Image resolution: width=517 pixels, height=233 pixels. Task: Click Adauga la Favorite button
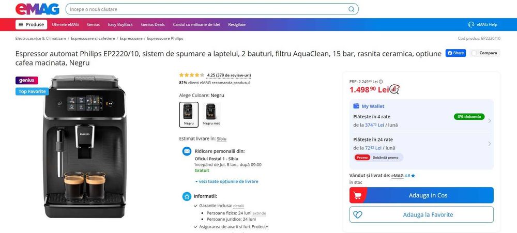pyautogui.click(x=421, y=214)
